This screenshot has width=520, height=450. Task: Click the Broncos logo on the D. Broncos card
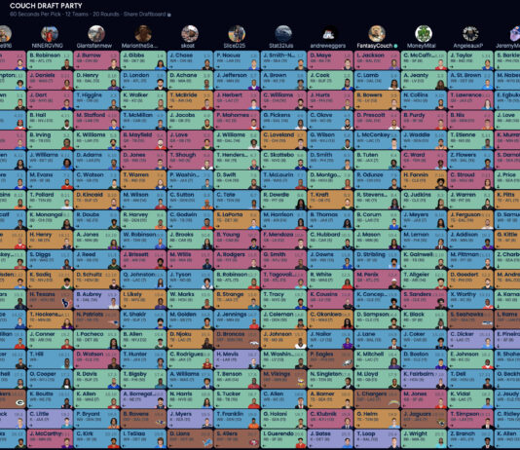(253, 342)
